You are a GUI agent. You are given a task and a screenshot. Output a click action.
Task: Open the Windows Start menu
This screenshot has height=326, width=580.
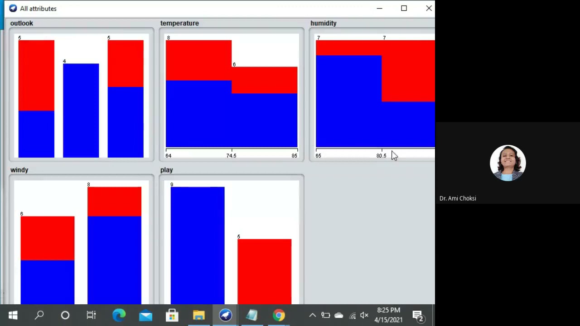[x=13, y=316]
